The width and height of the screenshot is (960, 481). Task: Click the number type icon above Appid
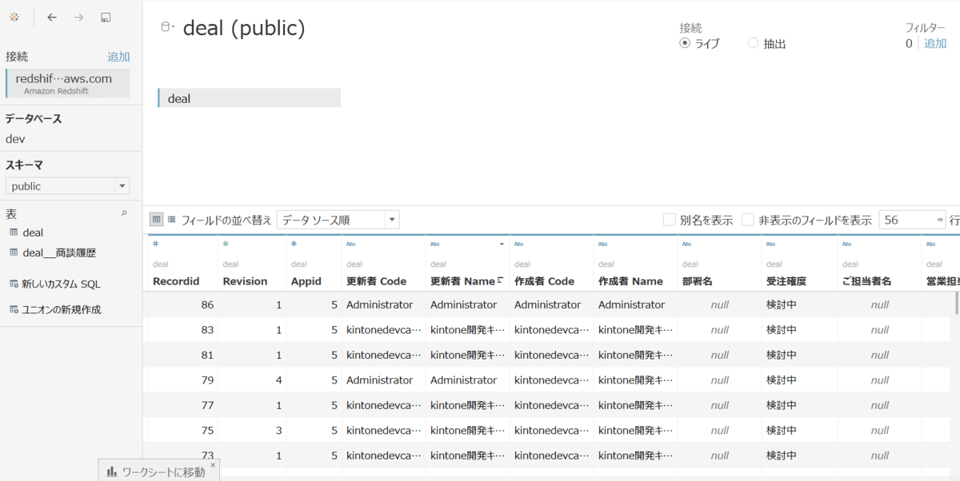pyautogui.click(x=294, y=244)
